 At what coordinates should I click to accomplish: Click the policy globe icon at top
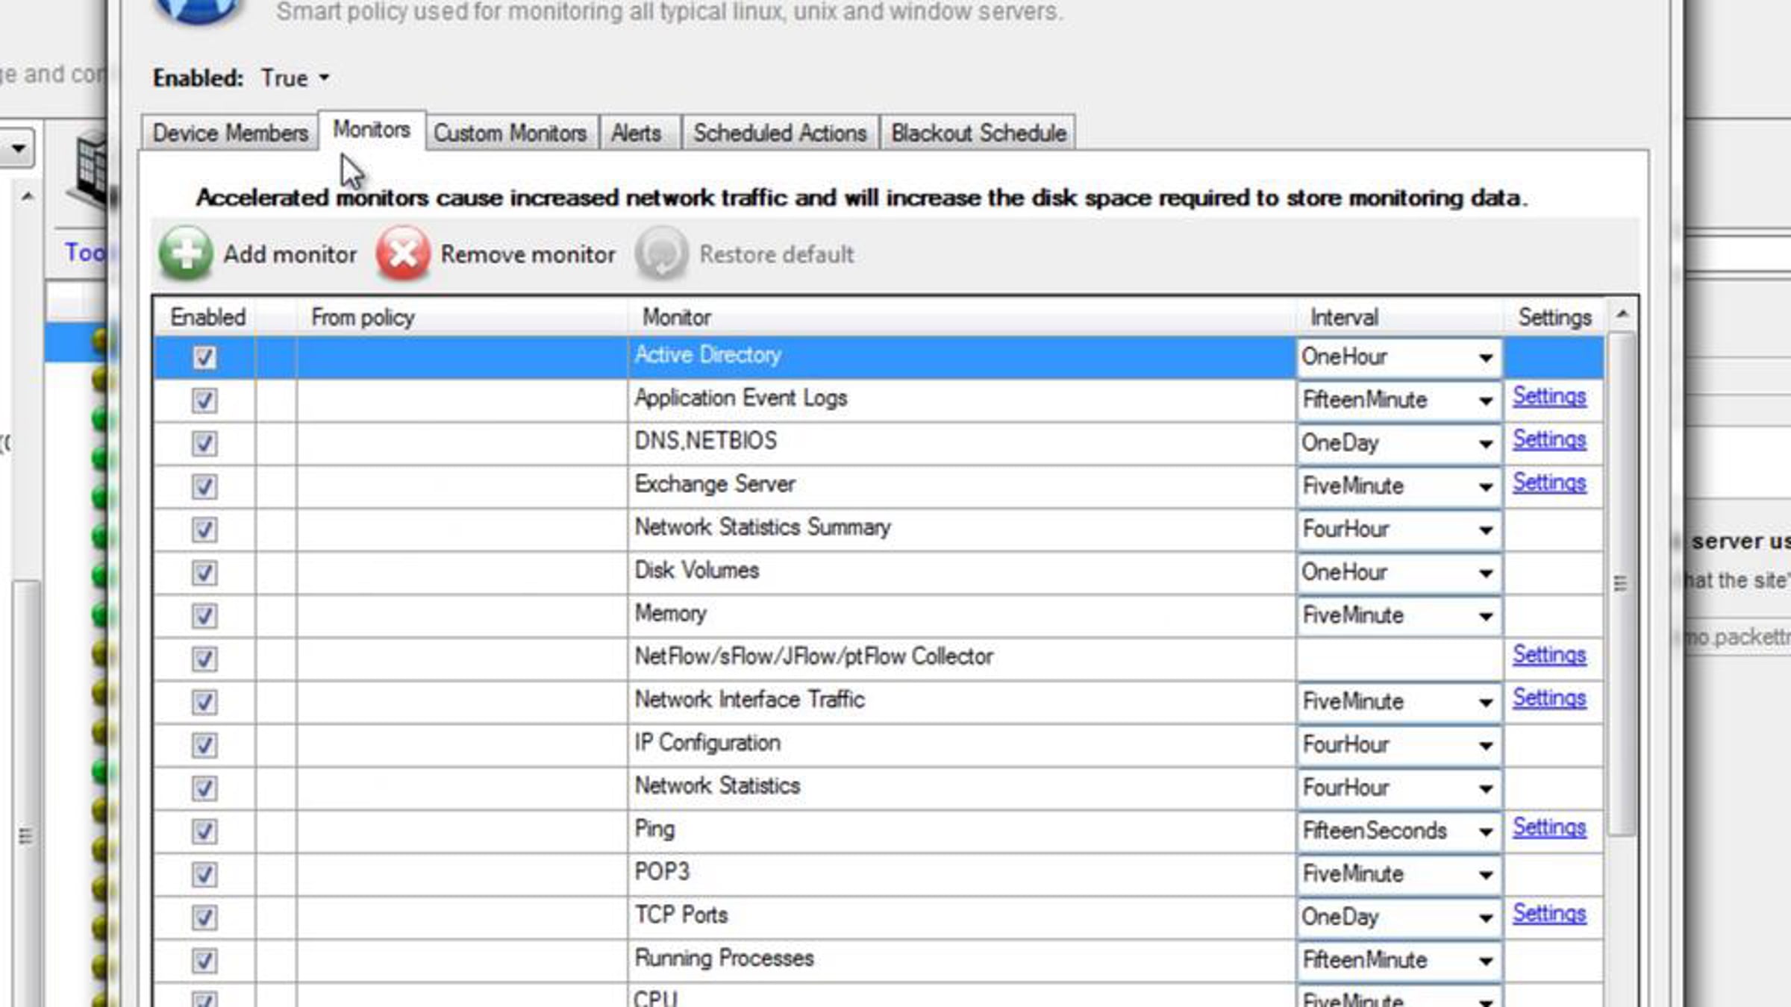coord(198,9)
